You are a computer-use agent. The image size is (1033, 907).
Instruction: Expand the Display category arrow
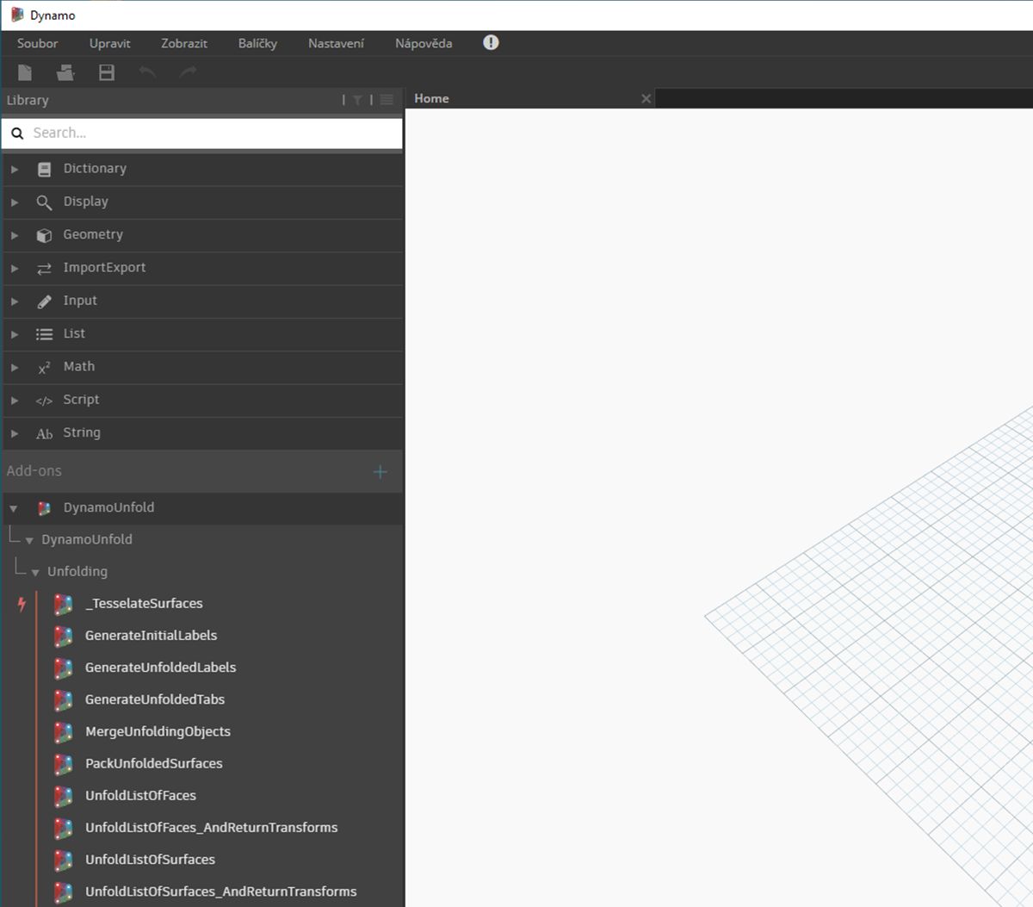[x=15, y=202]
